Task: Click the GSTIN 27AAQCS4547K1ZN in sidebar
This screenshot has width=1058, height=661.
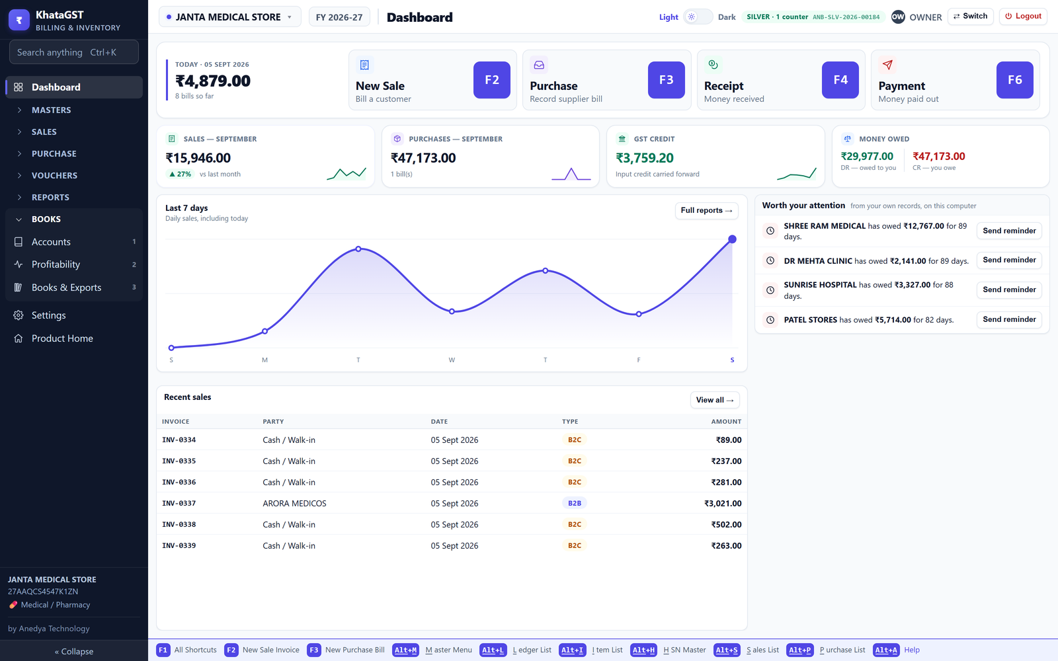Action: [x=43, y=592]
